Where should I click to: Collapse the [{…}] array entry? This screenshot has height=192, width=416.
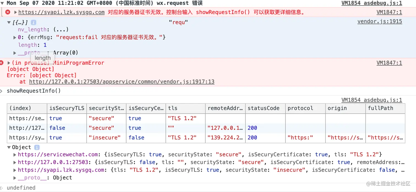[x=9, y=22]
